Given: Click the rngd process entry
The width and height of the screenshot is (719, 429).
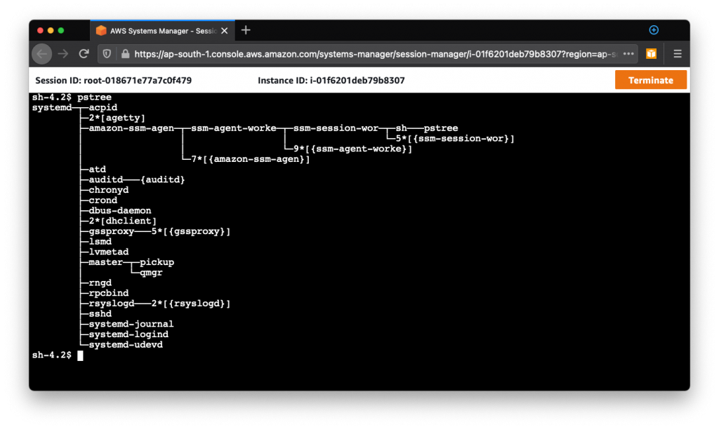Looking at the screenshot, I should click(100, 283).
